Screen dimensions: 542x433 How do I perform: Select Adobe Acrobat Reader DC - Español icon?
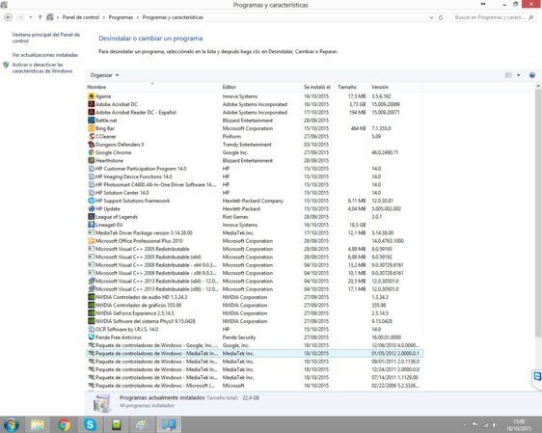pyautogui.click(x=92, y=112)
